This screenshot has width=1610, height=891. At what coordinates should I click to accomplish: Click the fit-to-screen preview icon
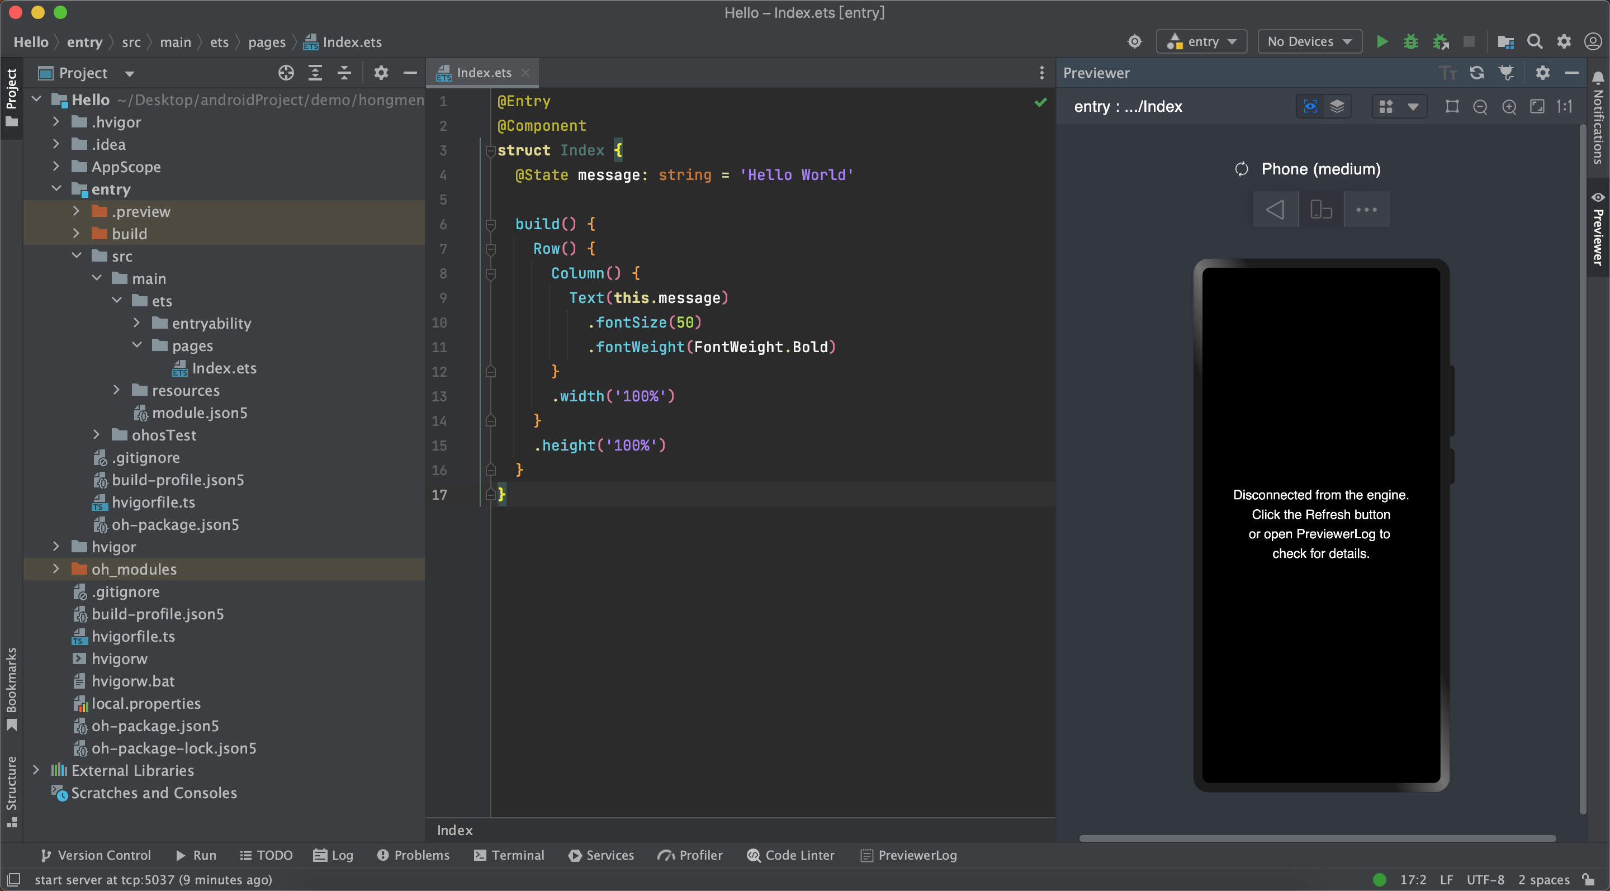click(x=1537, y=107)
